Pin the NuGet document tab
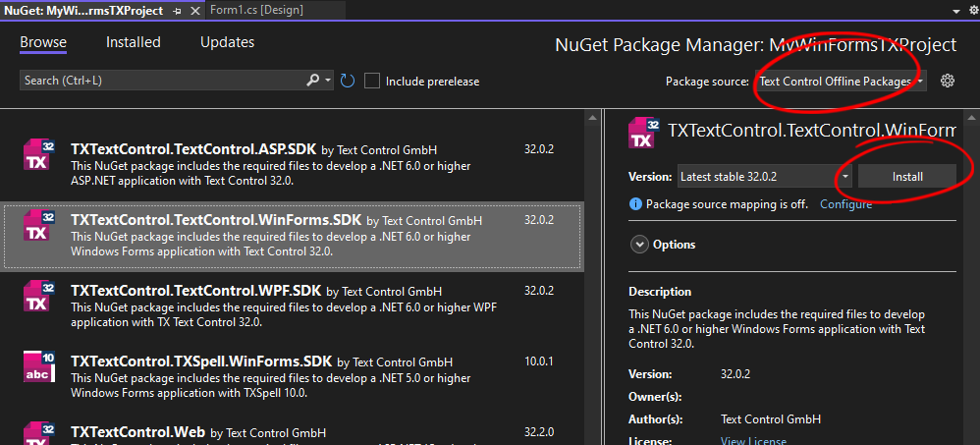The height and width of the screenshot is (445, 980). 178,11
